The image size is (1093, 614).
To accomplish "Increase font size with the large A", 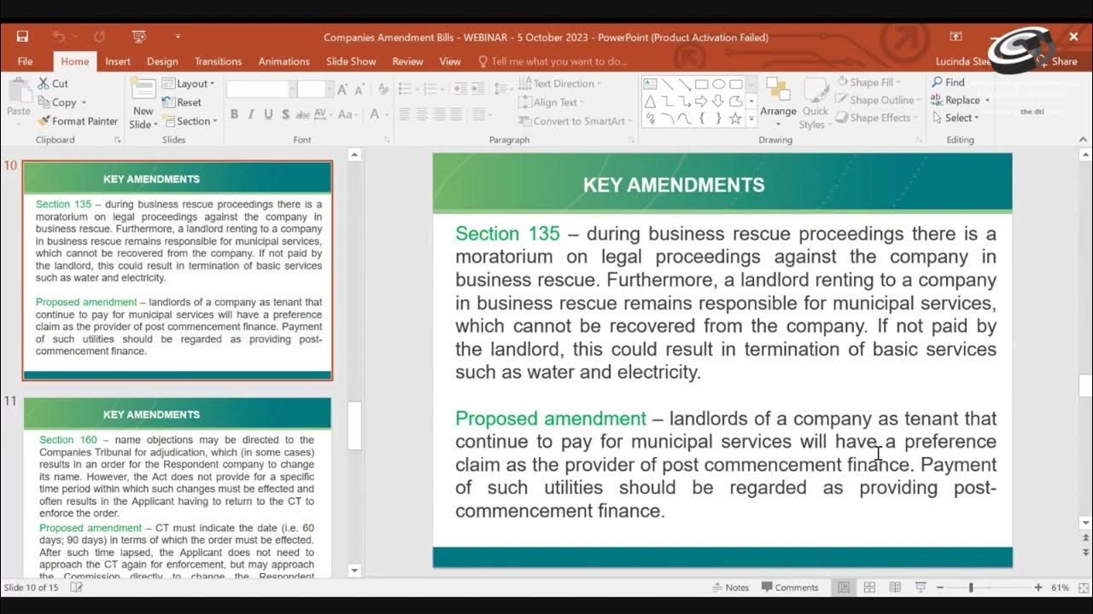I will coord(342,90).
